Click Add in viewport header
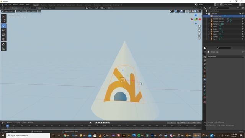The image size is (245, 138). pos(29,11)
